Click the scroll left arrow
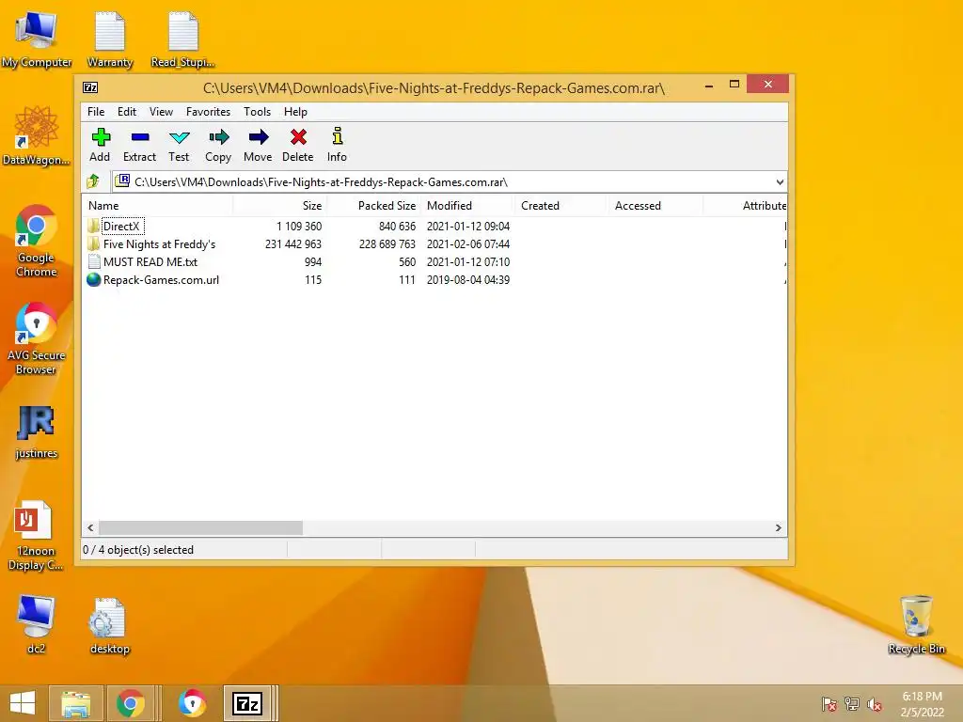963x722 pixels. pyautogui.click(x=90, y=528)
